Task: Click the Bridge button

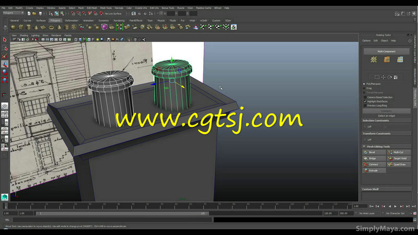Action: [x=374, y=159]
